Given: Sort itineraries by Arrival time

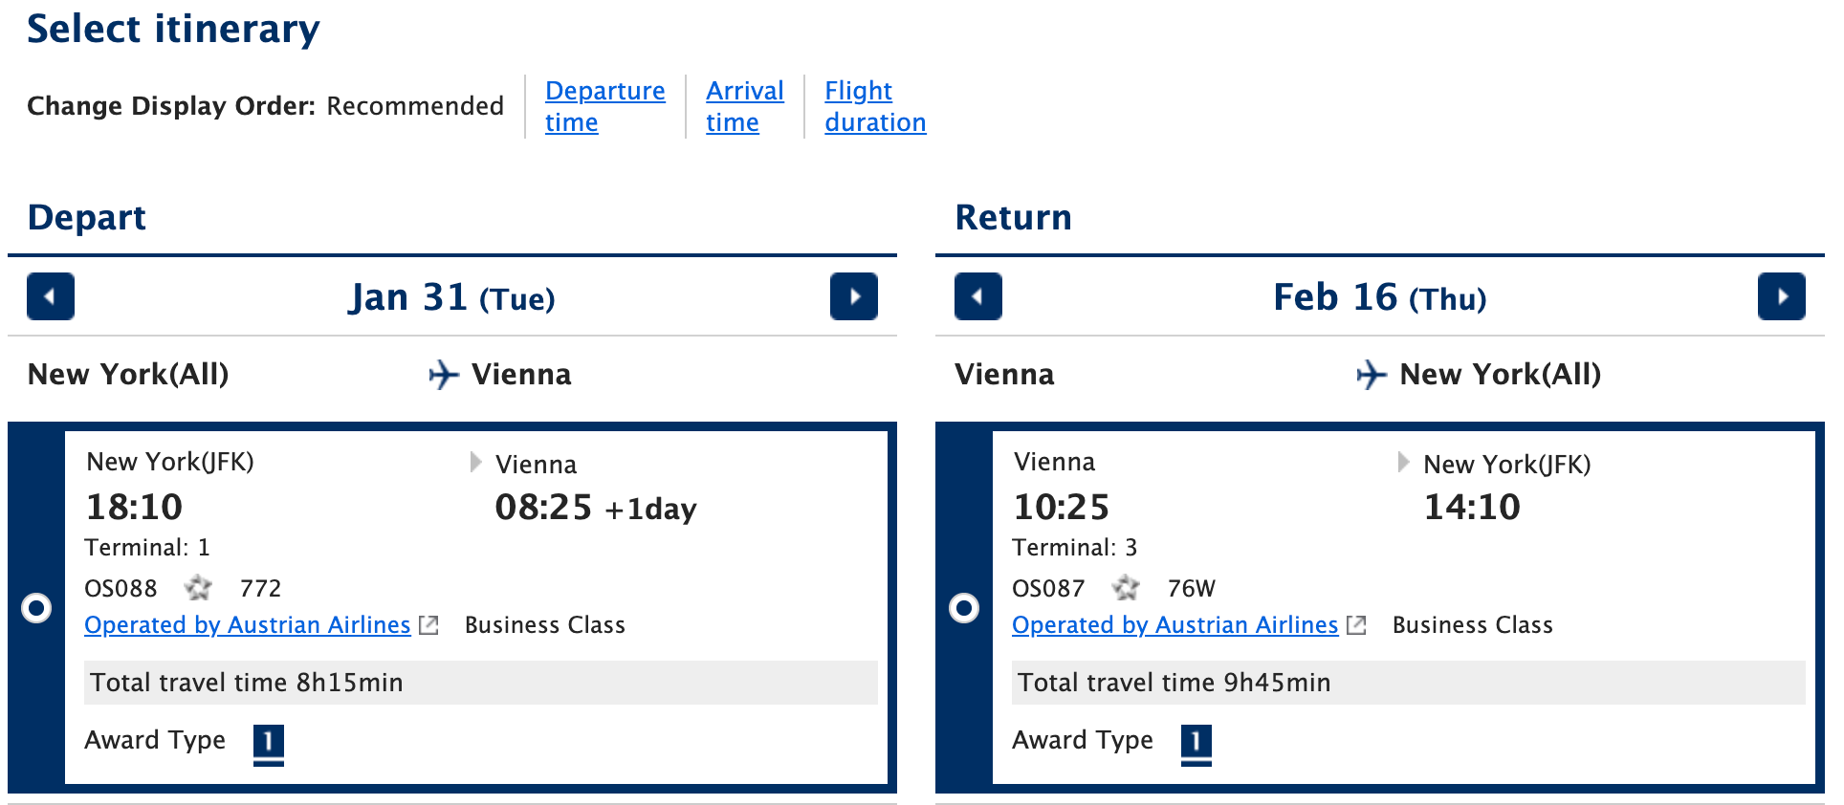Looking at the screenshot, I should click(745, 105).
